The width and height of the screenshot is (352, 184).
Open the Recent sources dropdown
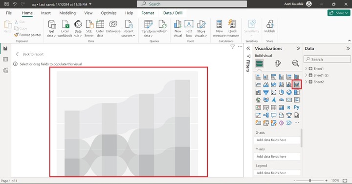128,36
